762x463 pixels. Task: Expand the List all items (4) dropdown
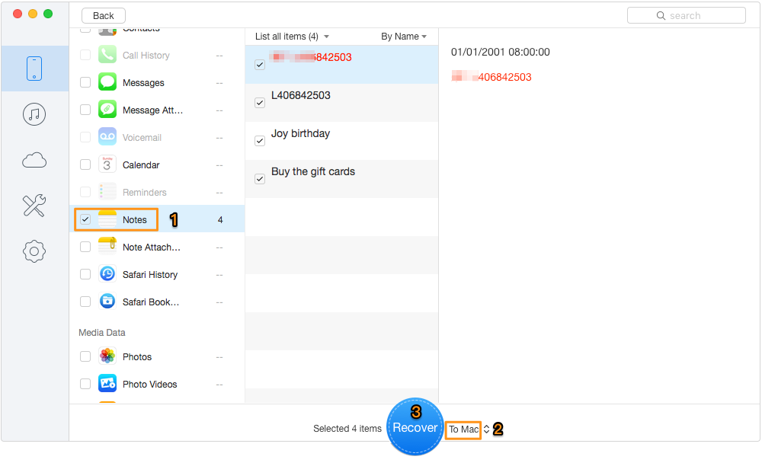point(292,37)
